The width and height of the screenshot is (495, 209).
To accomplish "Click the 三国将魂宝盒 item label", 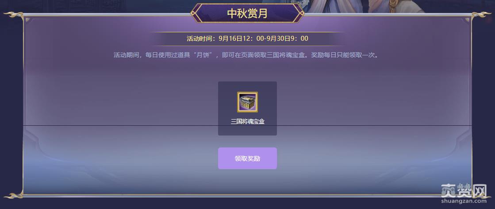I will point(247,122).
